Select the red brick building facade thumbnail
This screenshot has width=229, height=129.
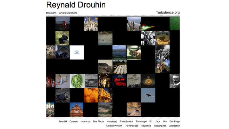tap(76, 110)
